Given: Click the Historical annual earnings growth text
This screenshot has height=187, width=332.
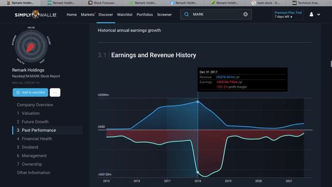Looking at the screenshot, I should pyautogui.click(x=129, y=30).
